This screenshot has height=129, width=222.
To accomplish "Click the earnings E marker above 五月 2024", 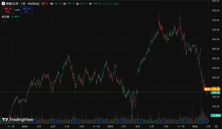I will (52, 121).
